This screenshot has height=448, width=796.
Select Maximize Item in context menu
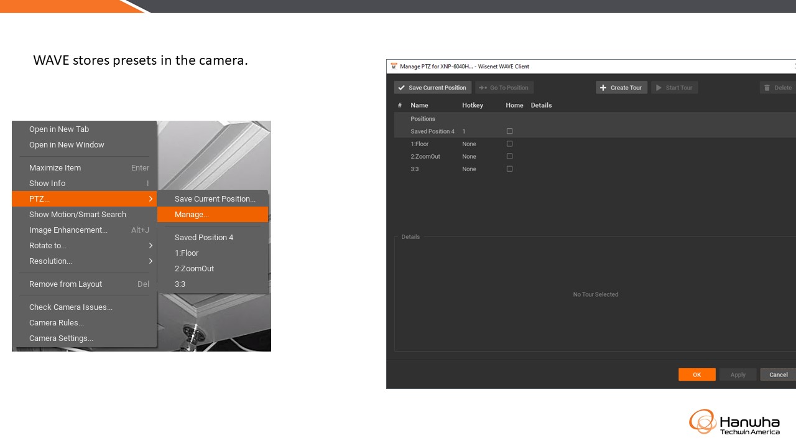pos(84,168)
